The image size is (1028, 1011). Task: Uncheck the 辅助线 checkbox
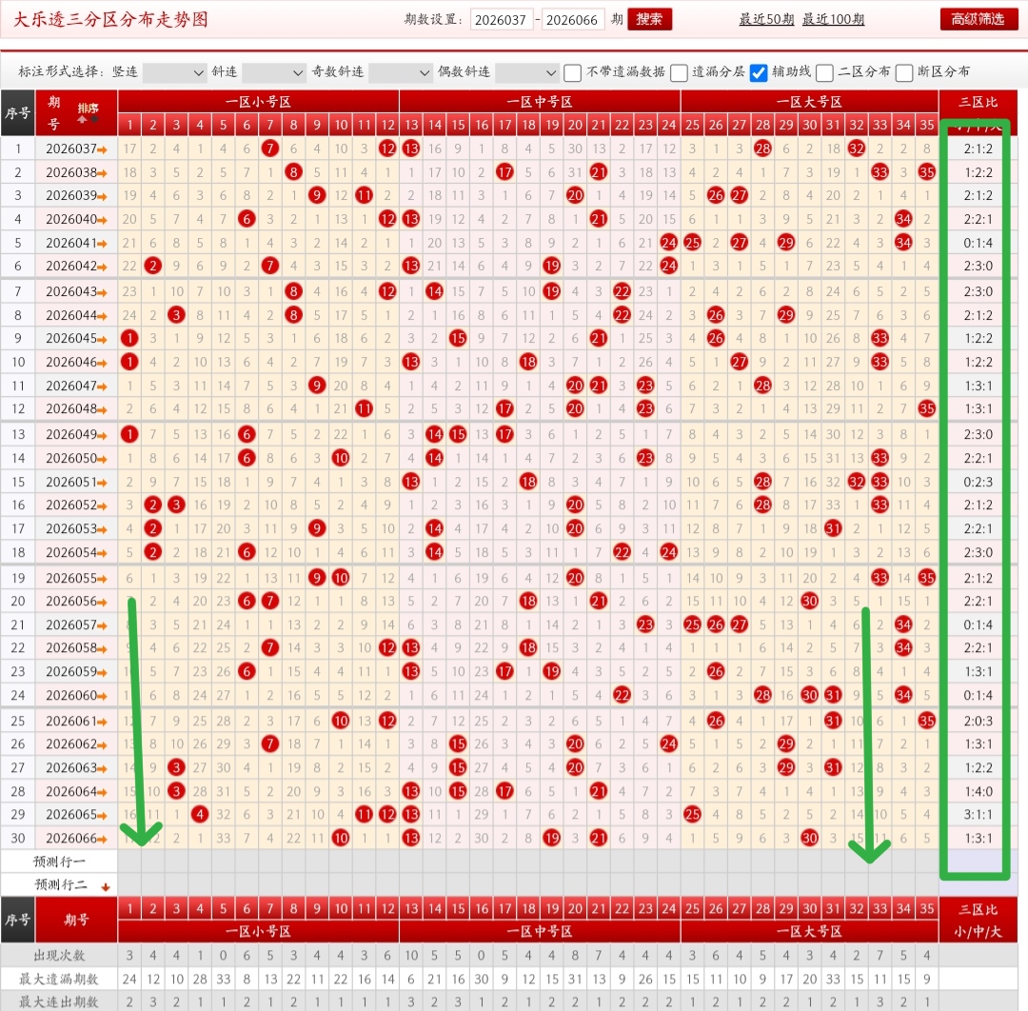coord(759,72)
